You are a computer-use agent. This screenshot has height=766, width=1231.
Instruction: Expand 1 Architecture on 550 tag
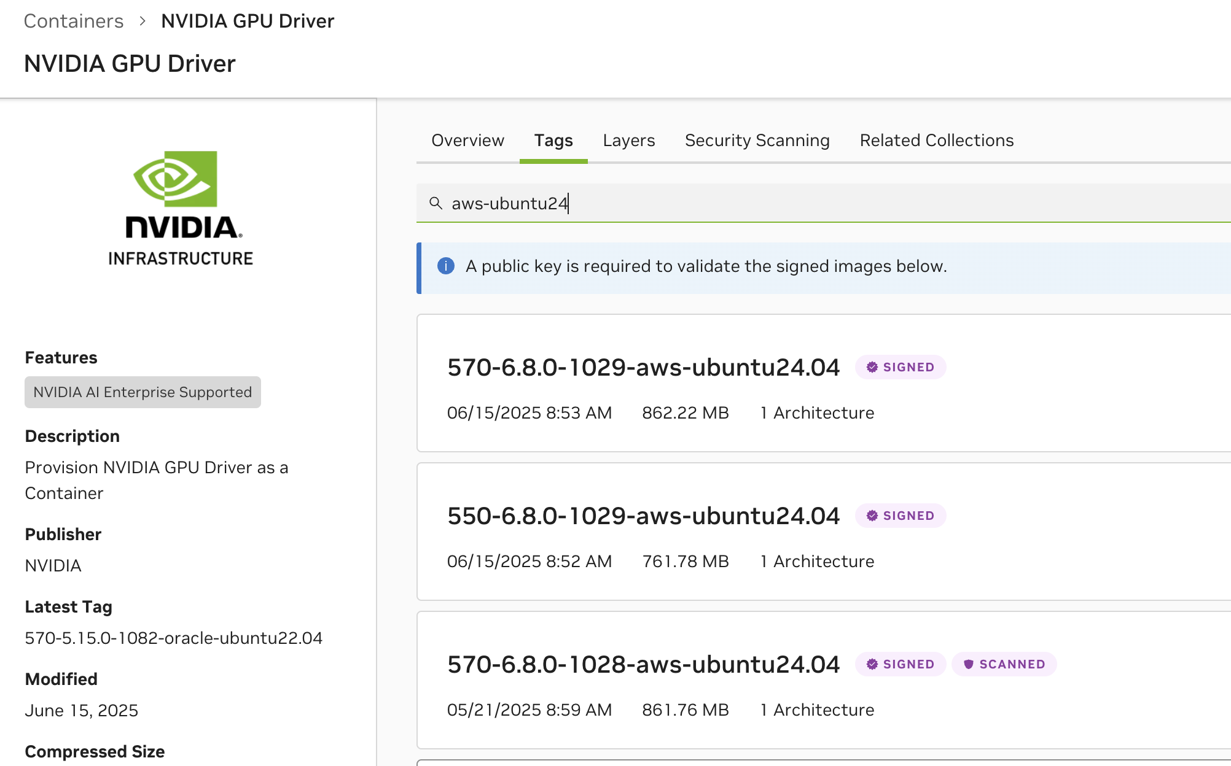pos(816,561)
